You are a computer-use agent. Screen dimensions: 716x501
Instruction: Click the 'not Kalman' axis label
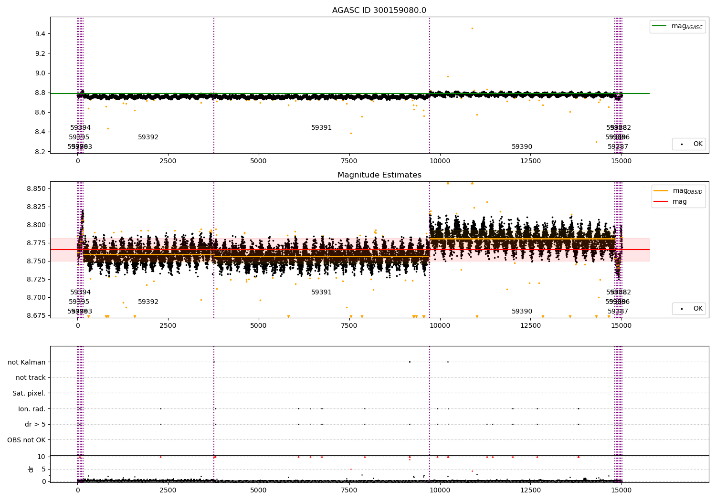(27, 362)
